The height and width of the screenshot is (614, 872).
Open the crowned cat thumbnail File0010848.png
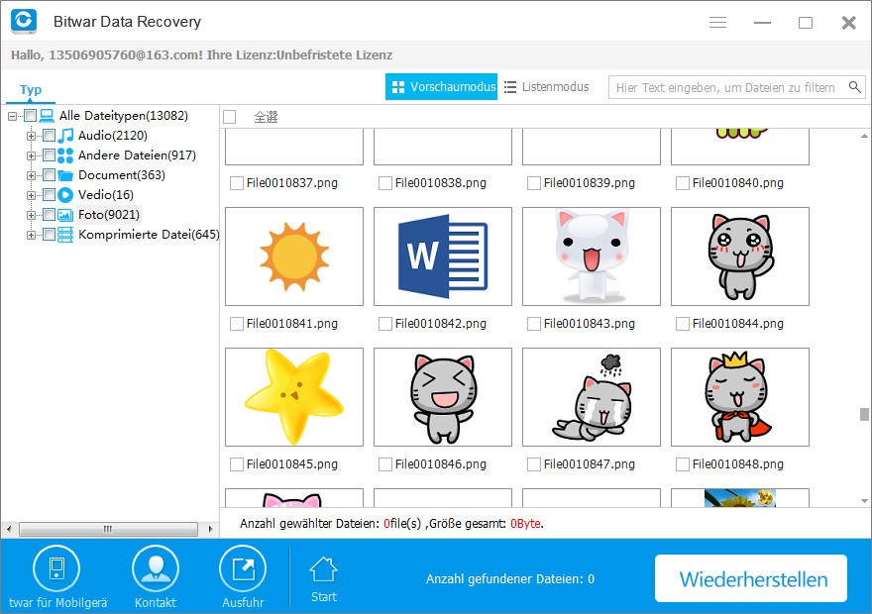point(739,397)
